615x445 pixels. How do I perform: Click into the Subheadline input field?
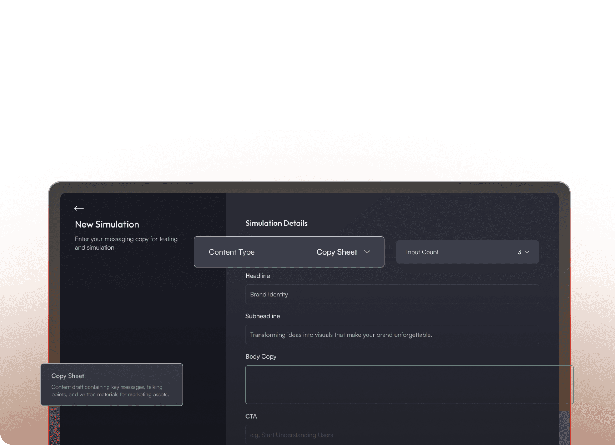click(392, 335)
